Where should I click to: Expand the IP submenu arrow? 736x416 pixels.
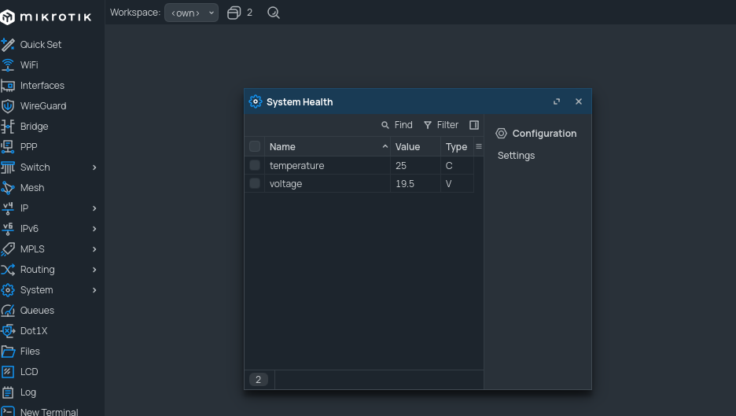pyautogui.click(x=94, y=208)
